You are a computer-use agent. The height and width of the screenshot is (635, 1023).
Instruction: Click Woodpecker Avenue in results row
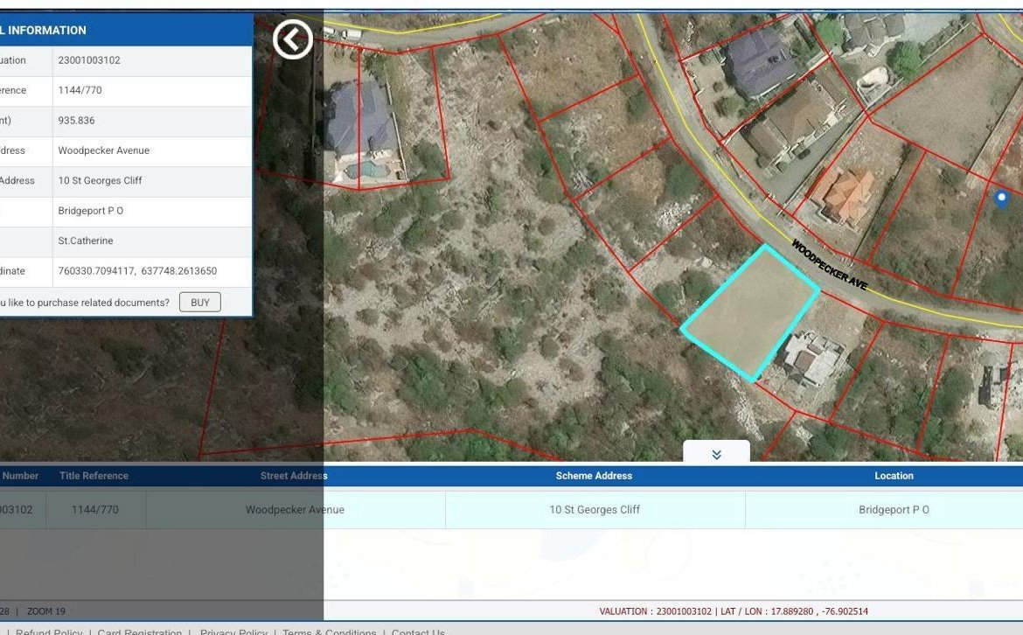[295, 510]
